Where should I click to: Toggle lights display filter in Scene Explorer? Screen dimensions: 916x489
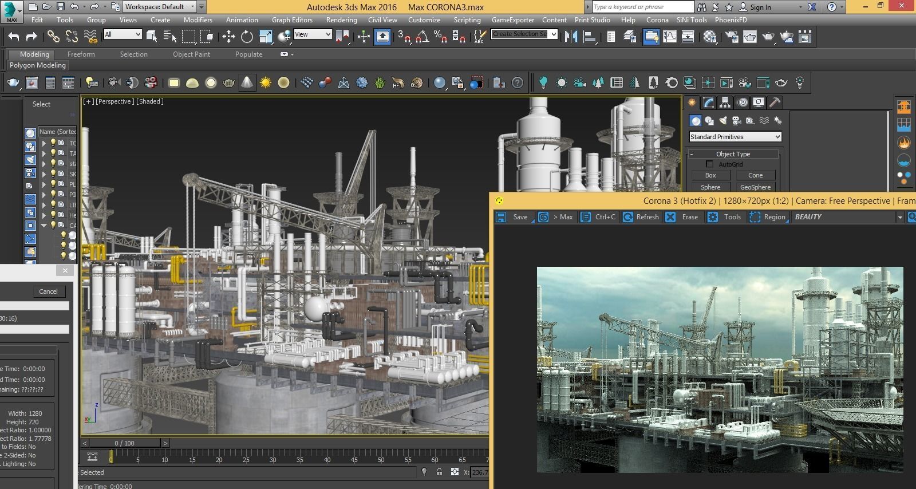[30, 160]
